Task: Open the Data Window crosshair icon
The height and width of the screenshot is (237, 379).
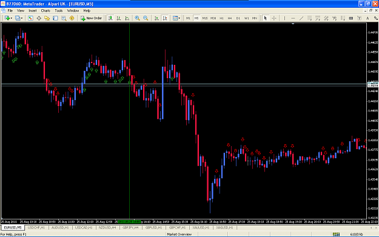Action: 39,18
